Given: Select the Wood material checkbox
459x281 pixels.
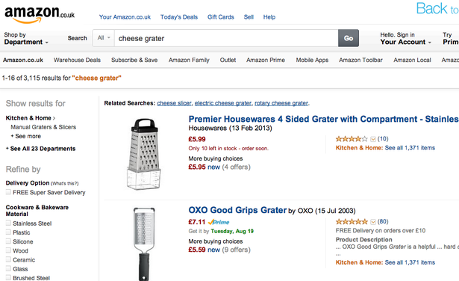Looking at the screenshot, I should tap(8, 250).
